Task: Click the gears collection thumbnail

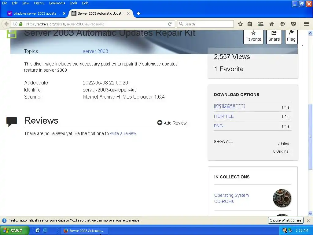Action: tap(282, 198)
